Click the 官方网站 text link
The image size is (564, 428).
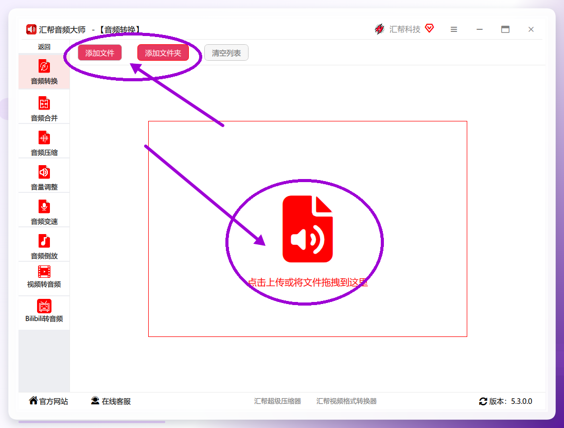tap(54, 401)
